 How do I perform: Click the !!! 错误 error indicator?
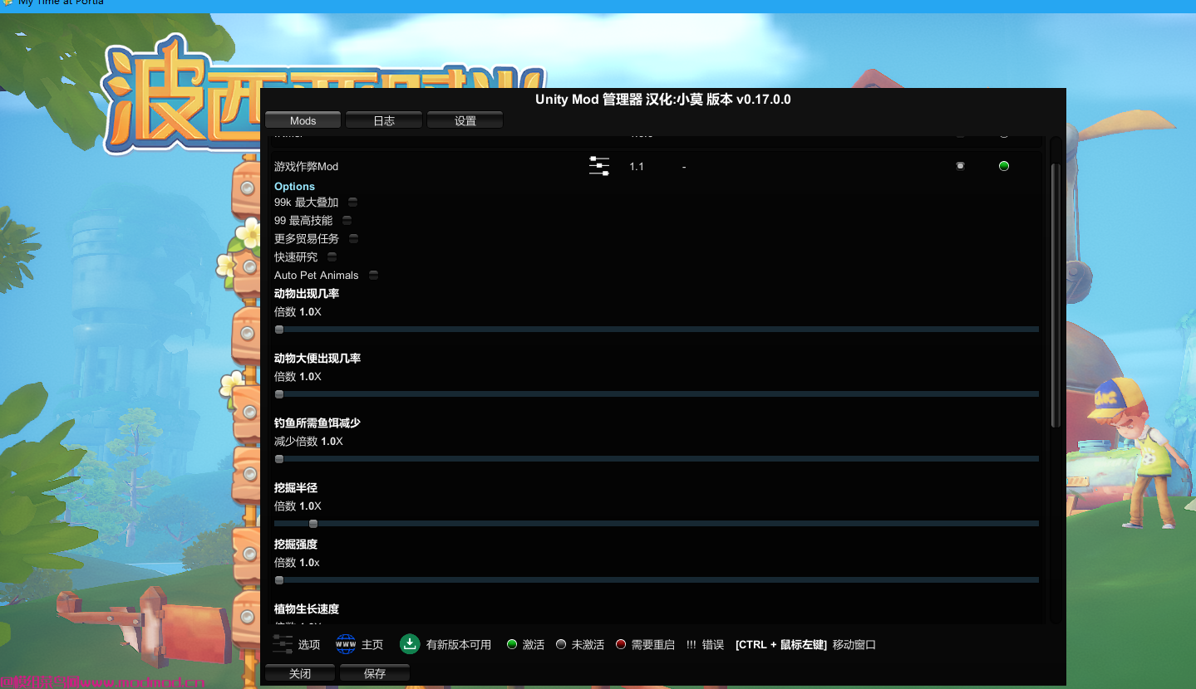point(690,644)
